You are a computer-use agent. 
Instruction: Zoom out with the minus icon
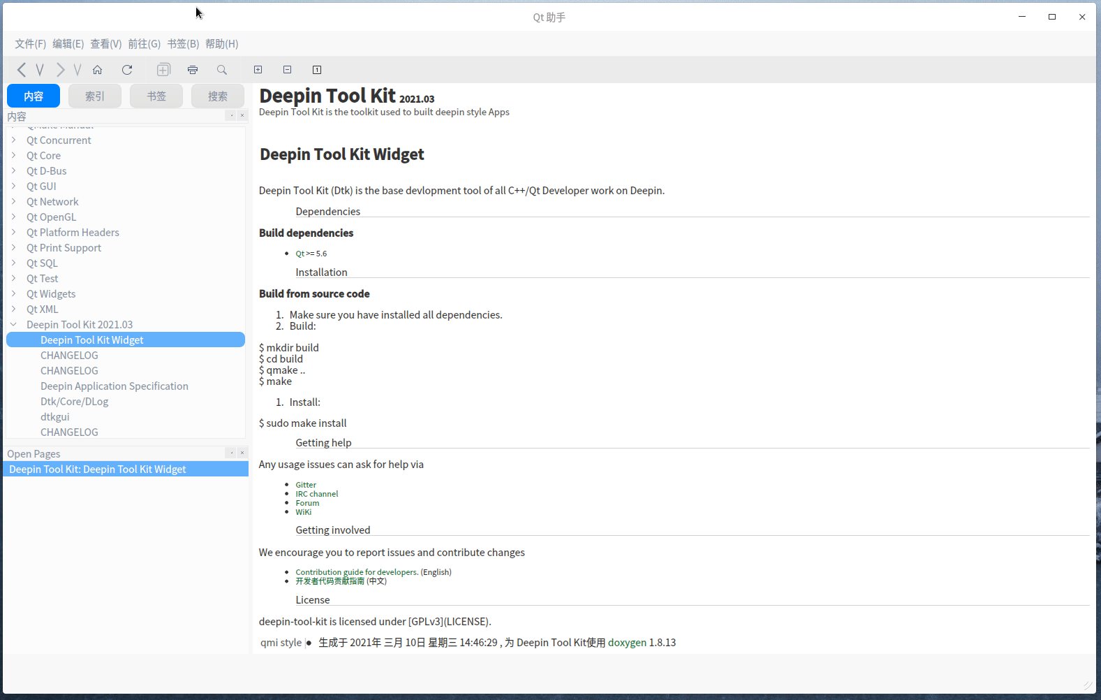288,70
